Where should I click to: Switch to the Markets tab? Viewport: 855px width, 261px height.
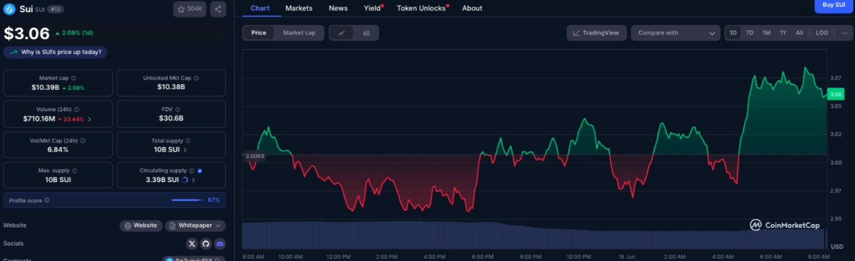(x=299, y=8)
